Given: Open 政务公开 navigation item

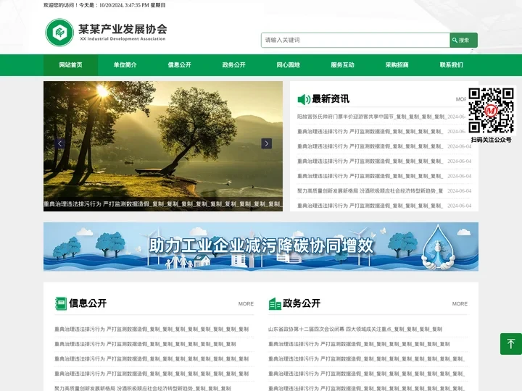Looking at the screenshot, I should 233,65.
